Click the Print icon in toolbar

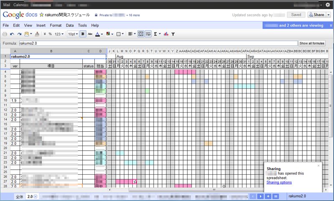click(x=5, y=34)
